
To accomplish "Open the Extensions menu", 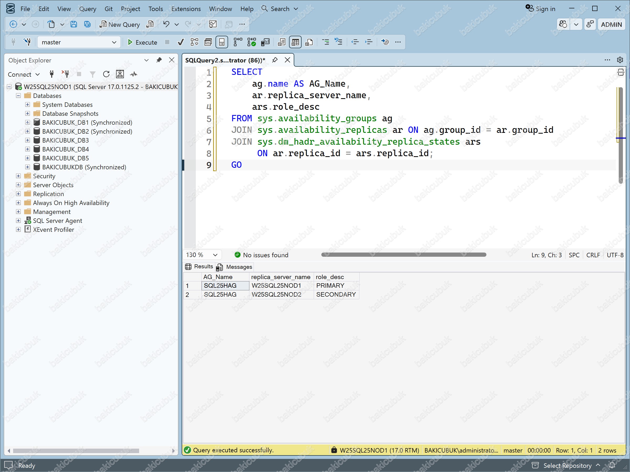I will 186,9.
